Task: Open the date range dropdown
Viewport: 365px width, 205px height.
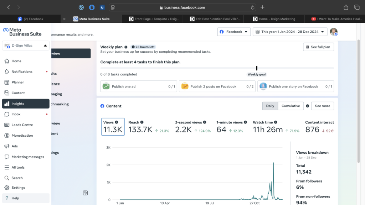Action: (x=290, y=32)
